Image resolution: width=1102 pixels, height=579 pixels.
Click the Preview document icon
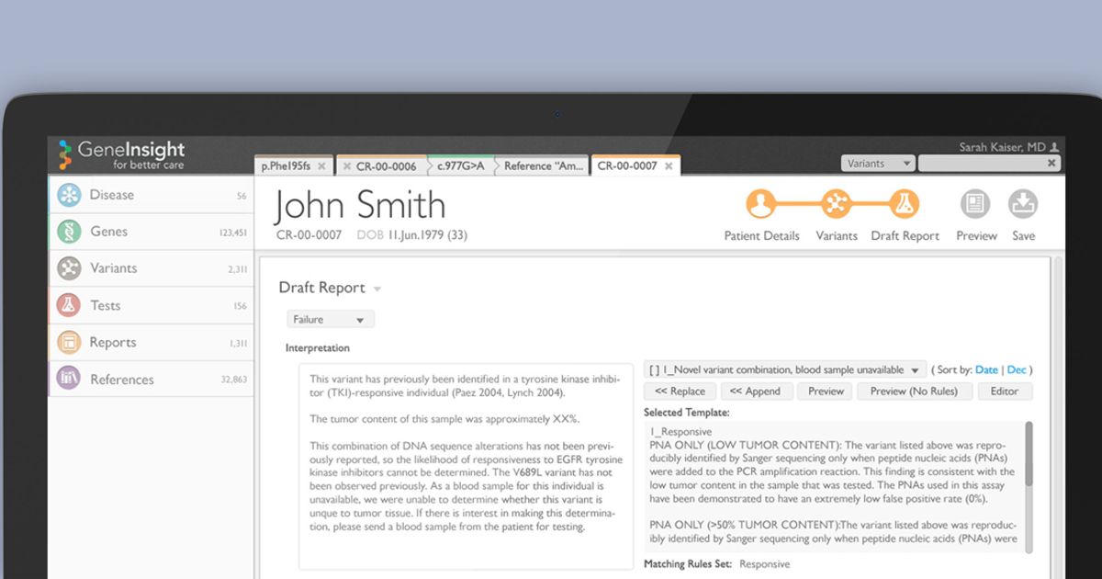975,204
